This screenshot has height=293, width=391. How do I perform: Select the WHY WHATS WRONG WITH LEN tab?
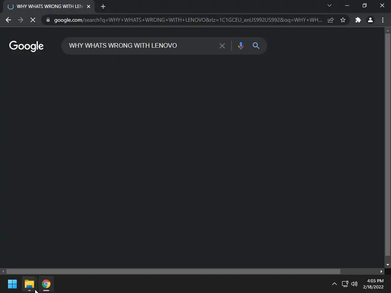[49, 6]
